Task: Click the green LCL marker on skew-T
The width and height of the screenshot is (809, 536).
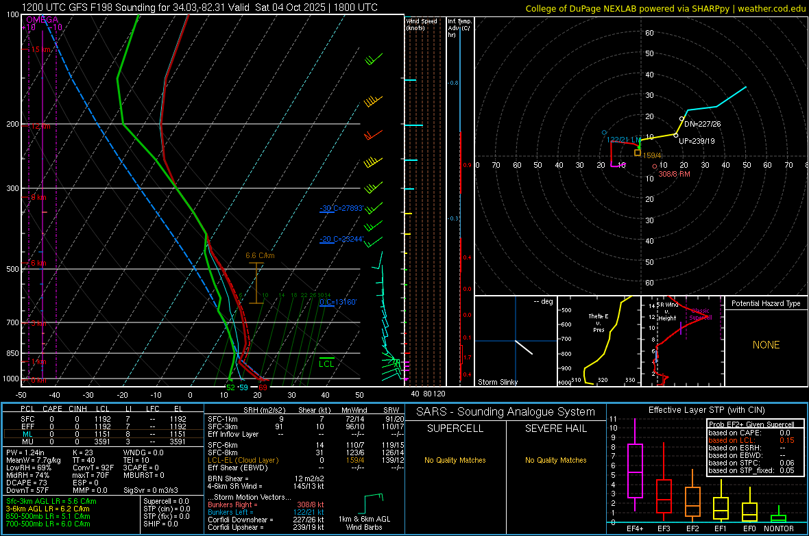Action: pyautogui.click(x=326, y=362)
